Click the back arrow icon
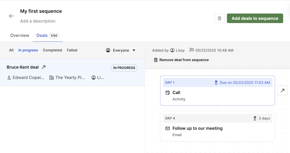290x153 pixels. point(12,16)
